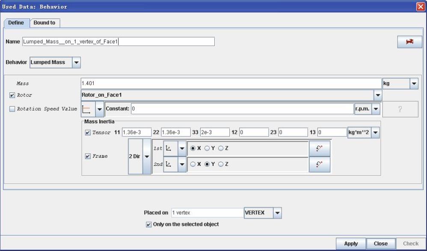The image size is (427, 251).
Task: Click the constant-curve icon for rotation speed
Action: tap(87, 109)
